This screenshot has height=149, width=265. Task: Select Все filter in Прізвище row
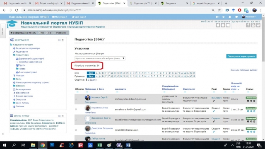(91, 76)
